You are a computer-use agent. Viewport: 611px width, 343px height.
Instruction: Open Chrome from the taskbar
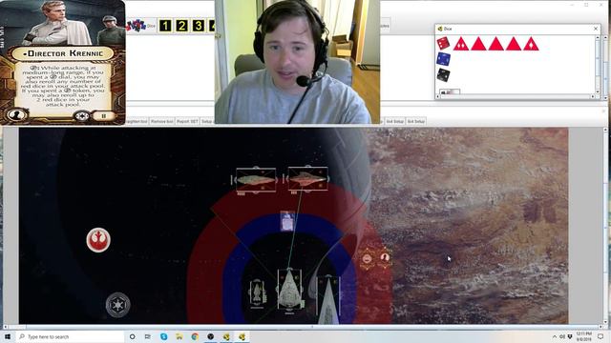195,336
